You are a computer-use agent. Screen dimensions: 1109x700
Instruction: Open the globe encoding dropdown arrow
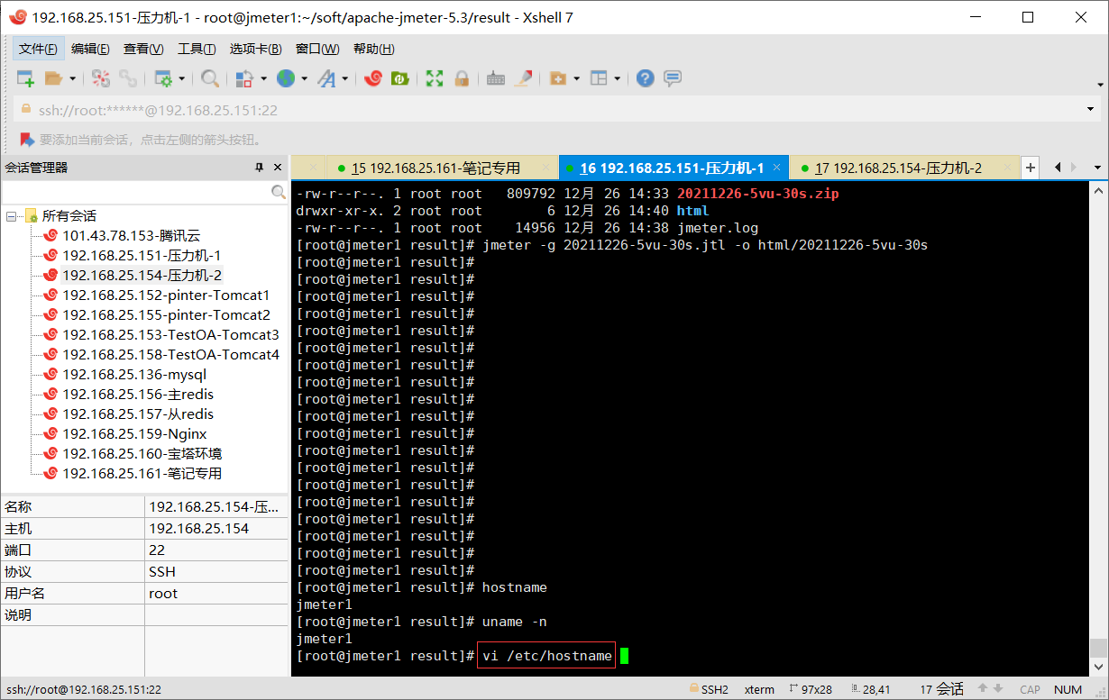(305, 78)
